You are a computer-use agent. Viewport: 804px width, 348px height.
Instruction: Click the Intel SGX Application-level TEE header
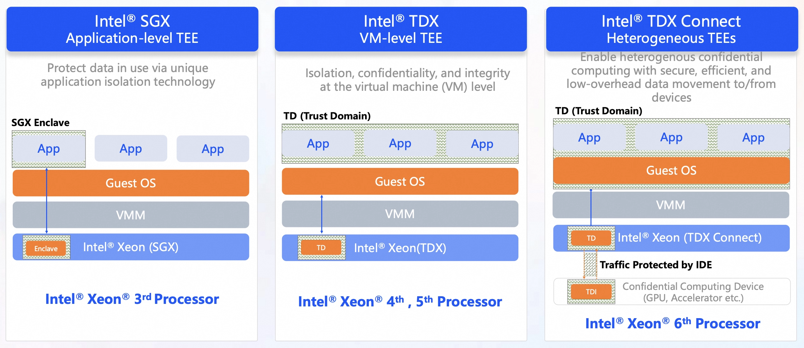[x=132, y=29]
